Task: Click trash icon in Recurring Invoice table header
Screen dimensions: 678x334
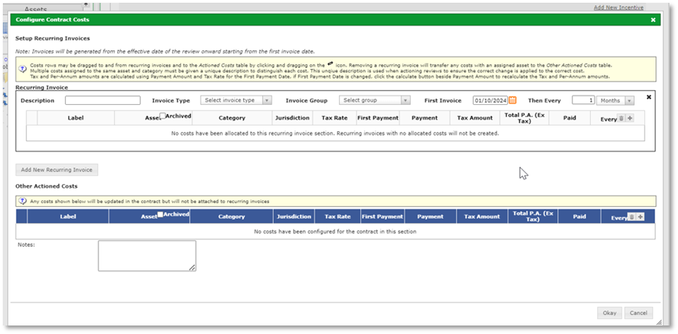Action: pos(621,118)
